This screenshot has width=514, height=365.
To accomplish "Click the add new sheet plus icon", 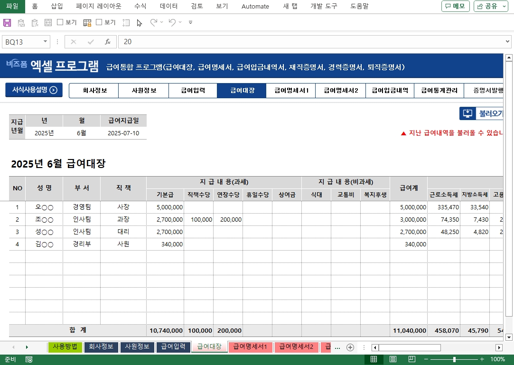I will [350, 347].
